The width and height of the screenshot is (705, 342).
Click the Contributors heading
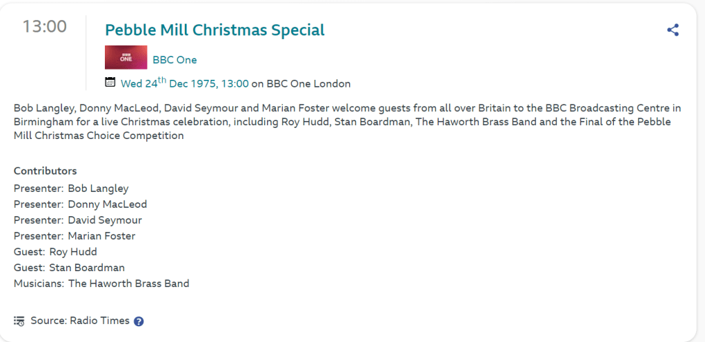click(46, 171)
